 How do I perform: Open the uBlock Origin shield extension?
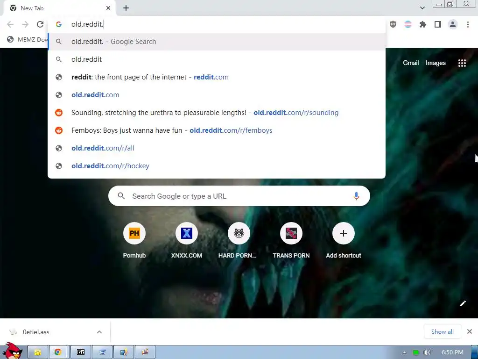tap(393, 24)
